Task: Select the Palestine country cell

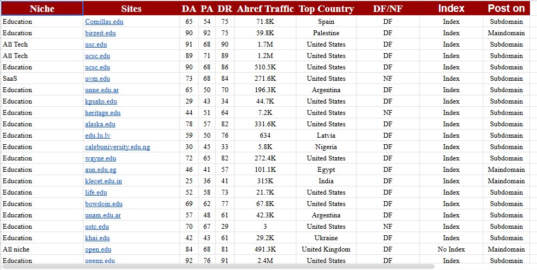Action: 326,33
